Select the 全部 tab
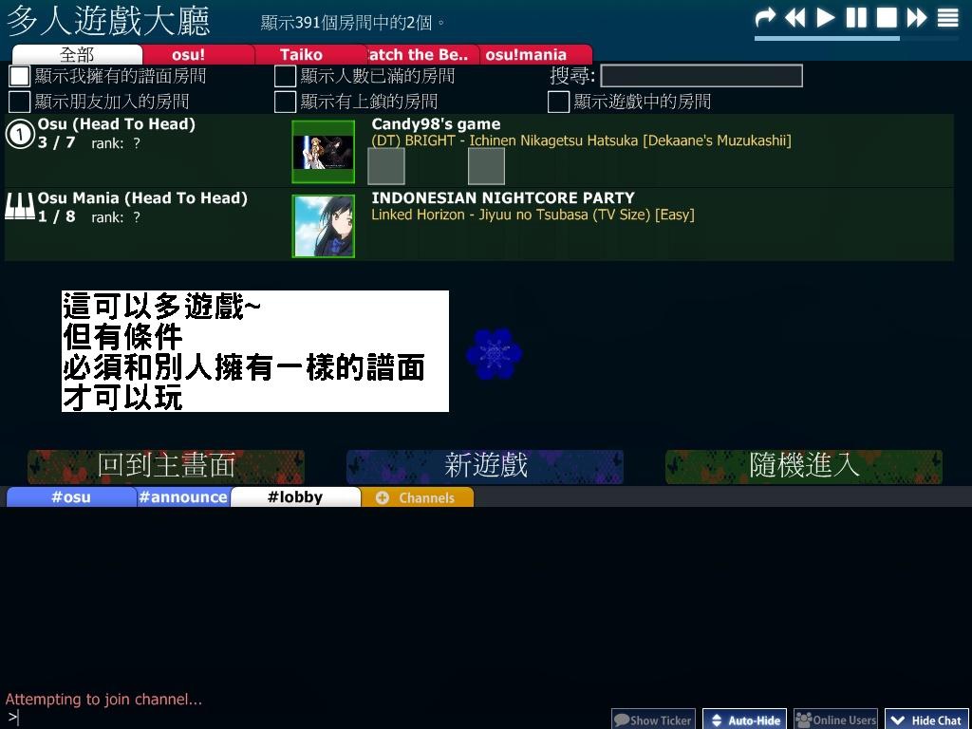The width and height of the screenshot is (972, 729). pos(77,54)
